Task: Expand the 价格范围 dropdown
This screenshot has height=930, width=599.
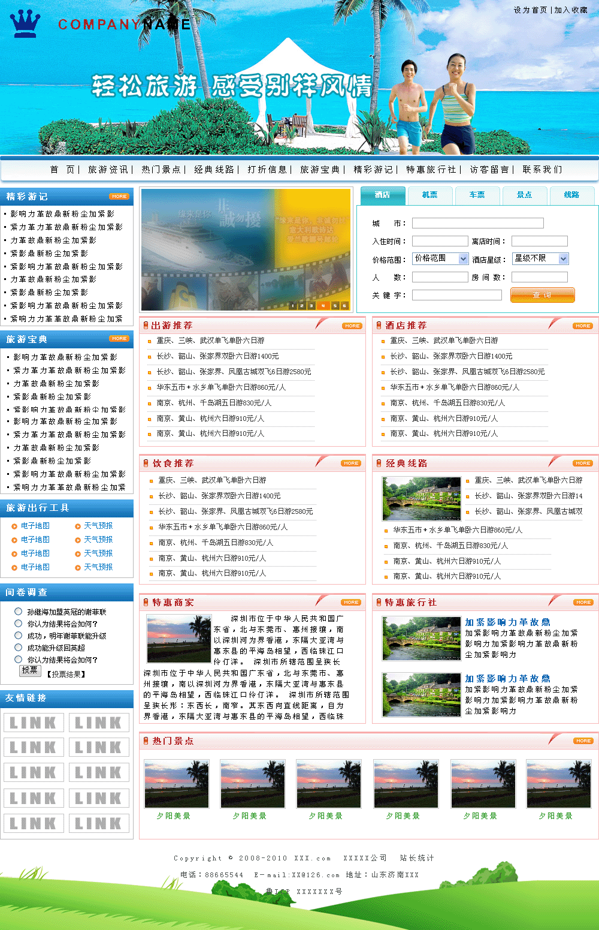Action: (x=463, y=258)
